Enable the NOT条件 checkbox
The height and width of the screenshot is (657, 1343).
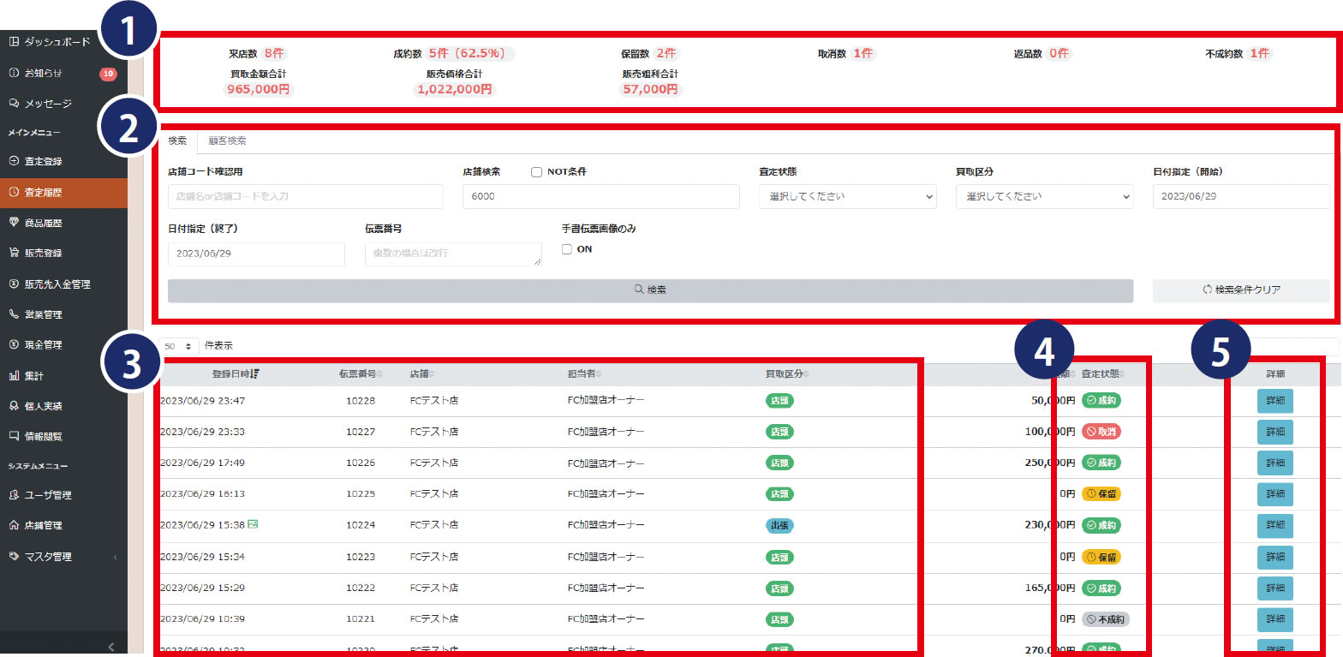tap(536, 172)
